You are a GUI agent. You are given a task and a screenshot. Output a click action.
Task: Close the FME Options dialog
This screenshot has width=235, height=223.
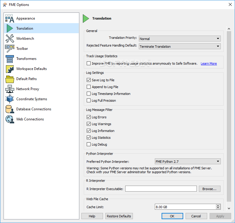(230, 4)
